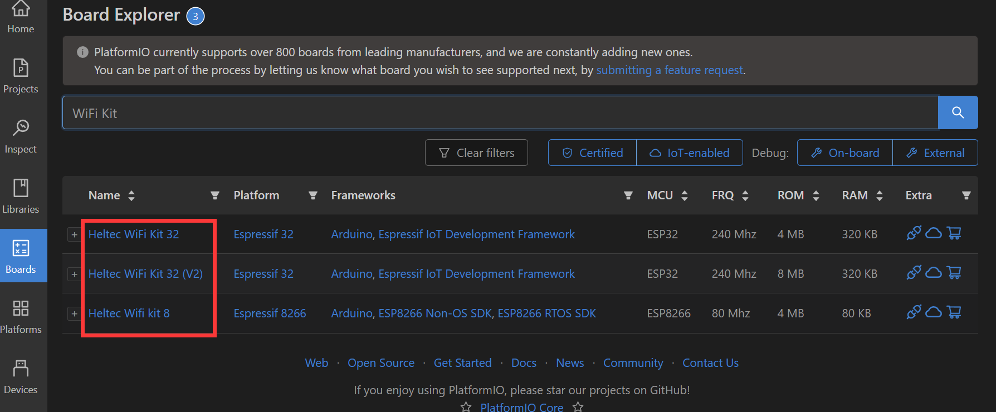Click the 80 KB RAM value
Viewport: 996px width, 412px height.
coord(857,313)
